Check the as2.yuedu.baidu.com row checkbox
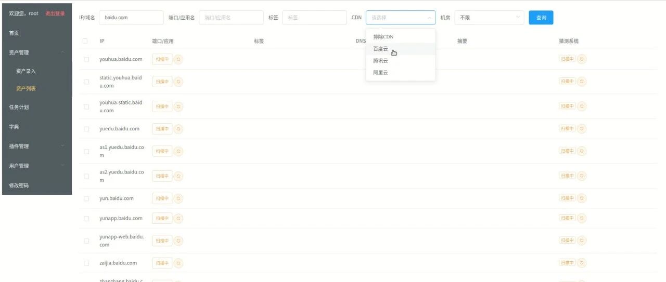Viewport: 666px width, 282px height. (x=86, y=176)
